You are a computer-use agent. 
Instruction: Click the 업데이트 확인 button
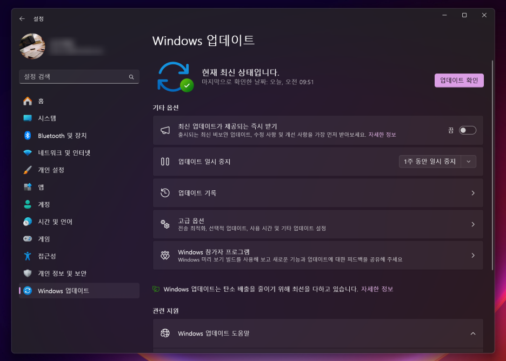click(x=459, y=81)
